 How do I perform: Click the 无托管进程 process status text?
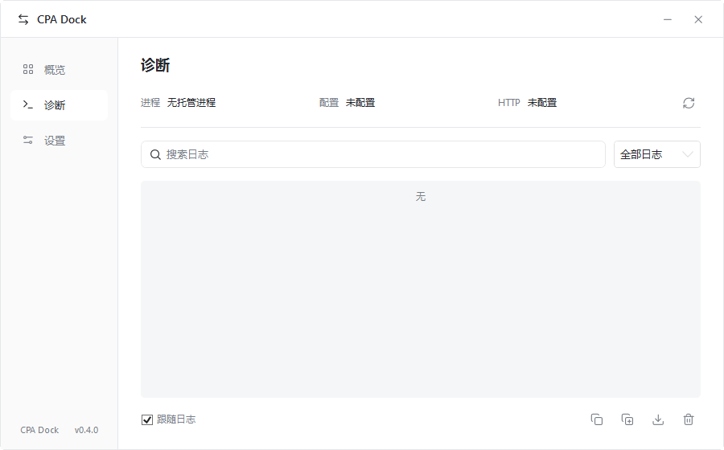(x=191, y=102)
